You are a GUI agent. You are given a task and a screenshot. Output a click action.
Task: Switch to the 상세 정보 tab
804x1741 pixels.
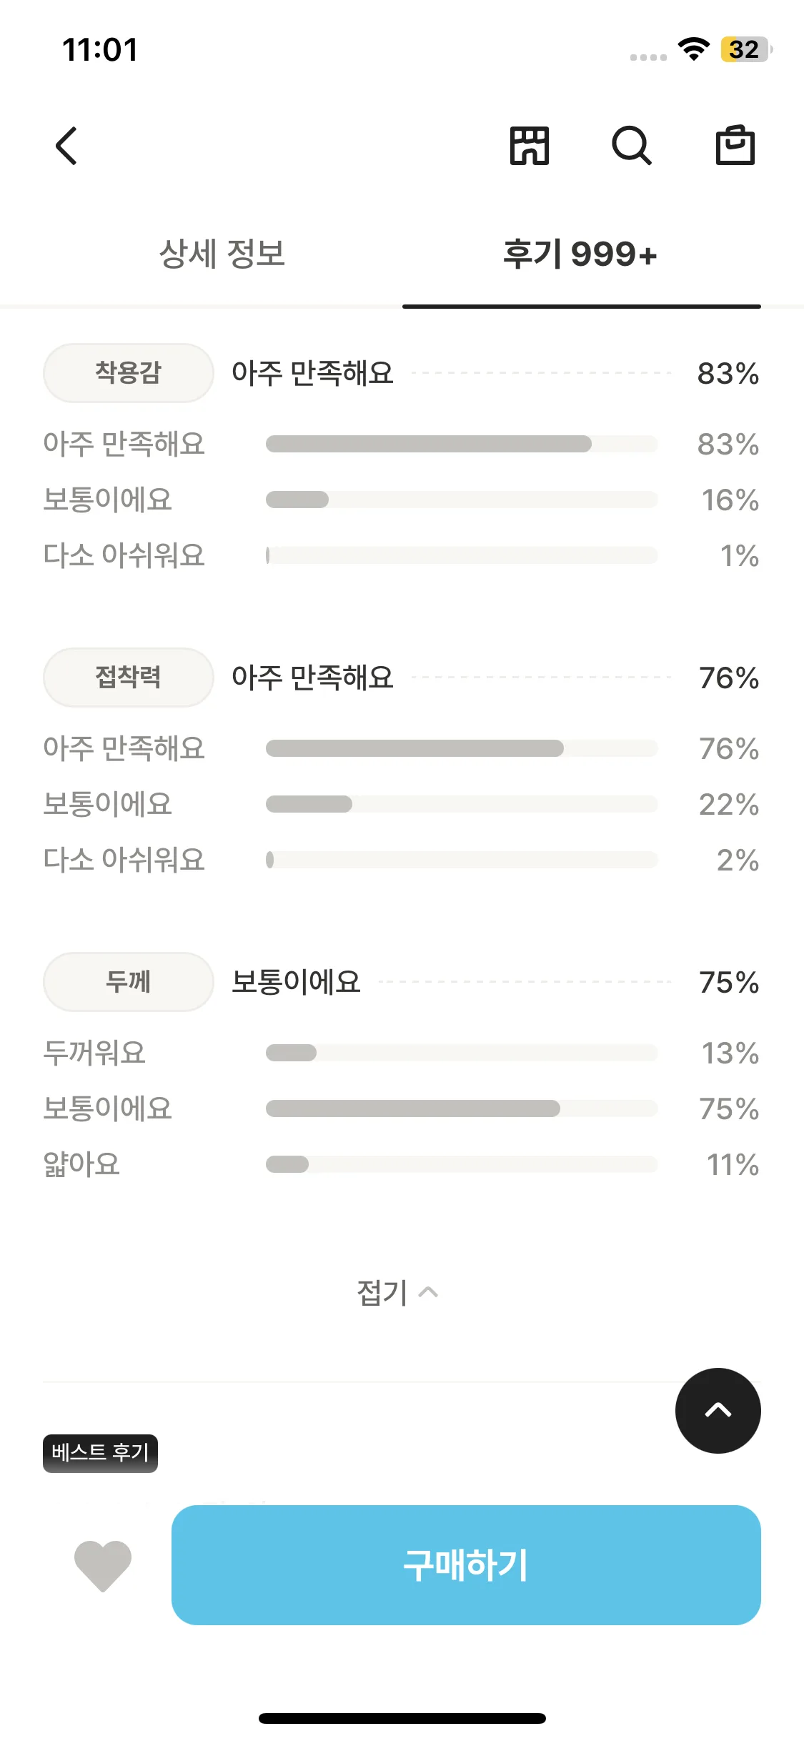tap(222, 254)
